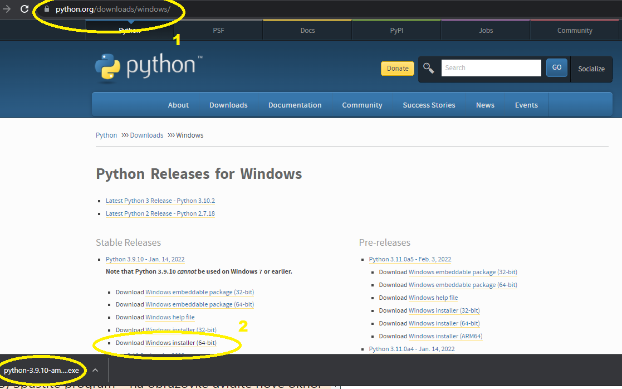Click the magnifying glass search icon
The width and height of the screenshot is (622, 389).
coord(428,68)
